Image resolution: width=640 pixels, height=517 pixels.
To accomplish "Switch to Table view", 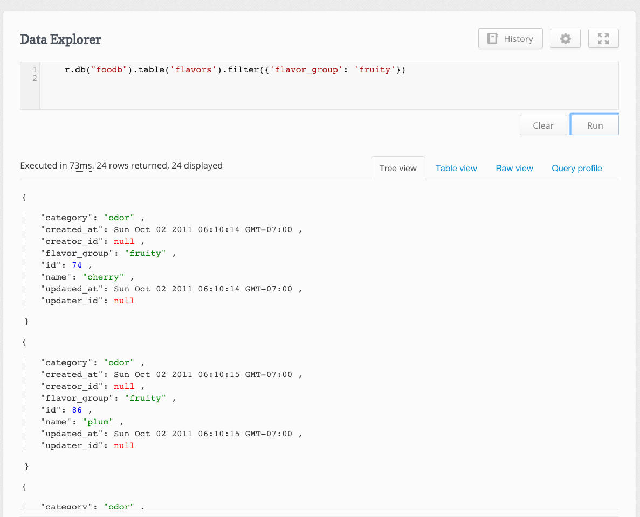I will tap(456, 168).
